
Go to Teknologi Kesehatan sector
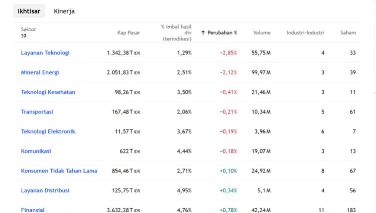(x=48, y=92)
